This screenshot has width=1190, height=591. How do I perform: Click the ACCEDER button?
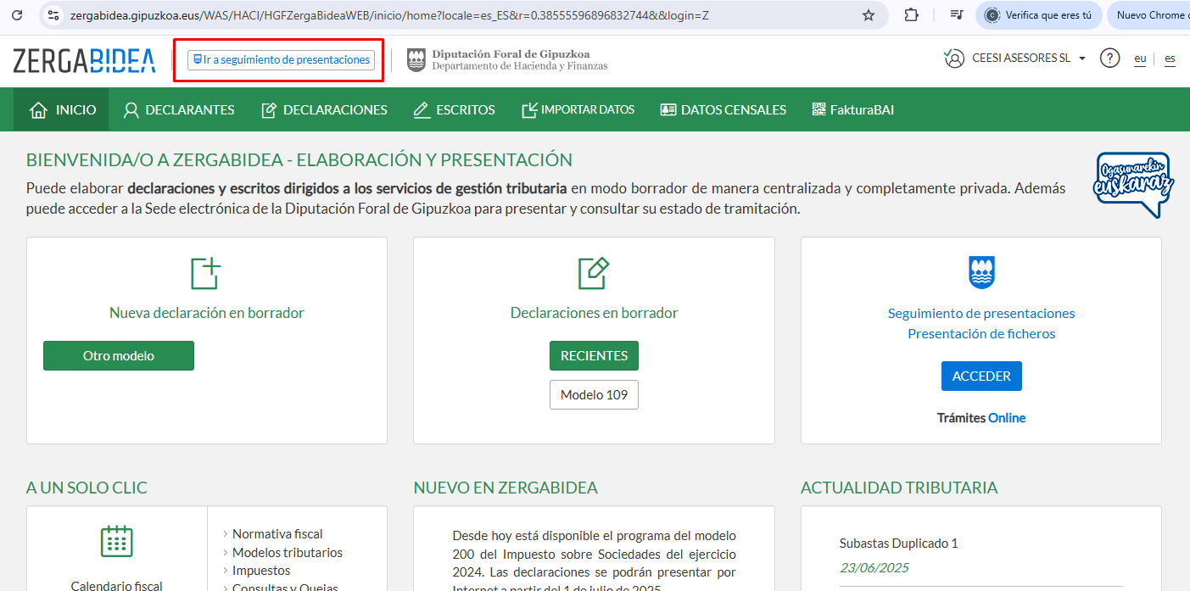981,376
